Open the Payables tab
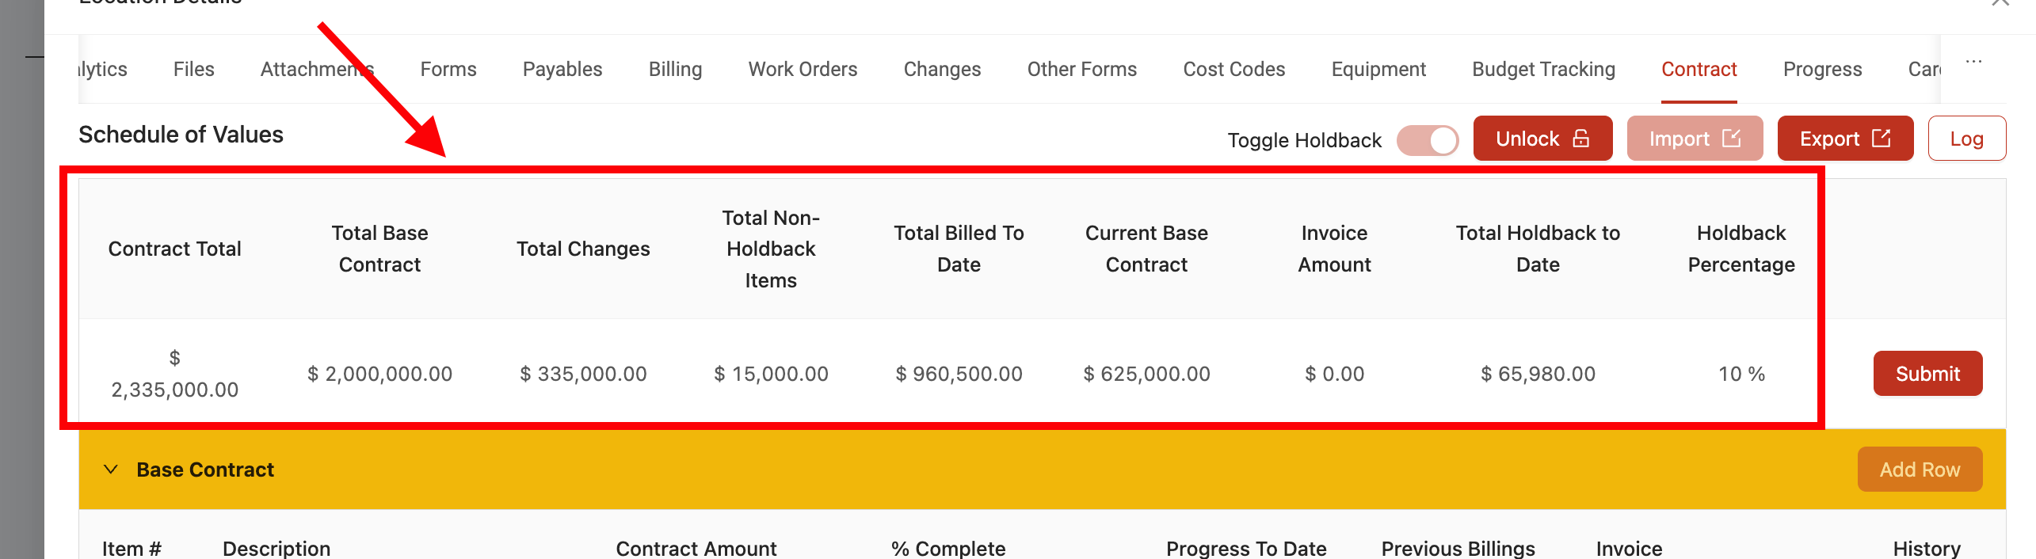 click(x=562, y=70)
